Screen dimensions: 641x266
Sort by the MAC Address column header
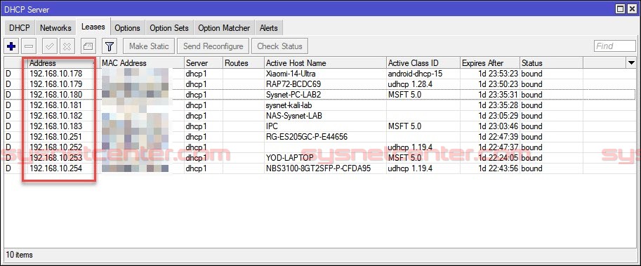click(x=142, y=63)
